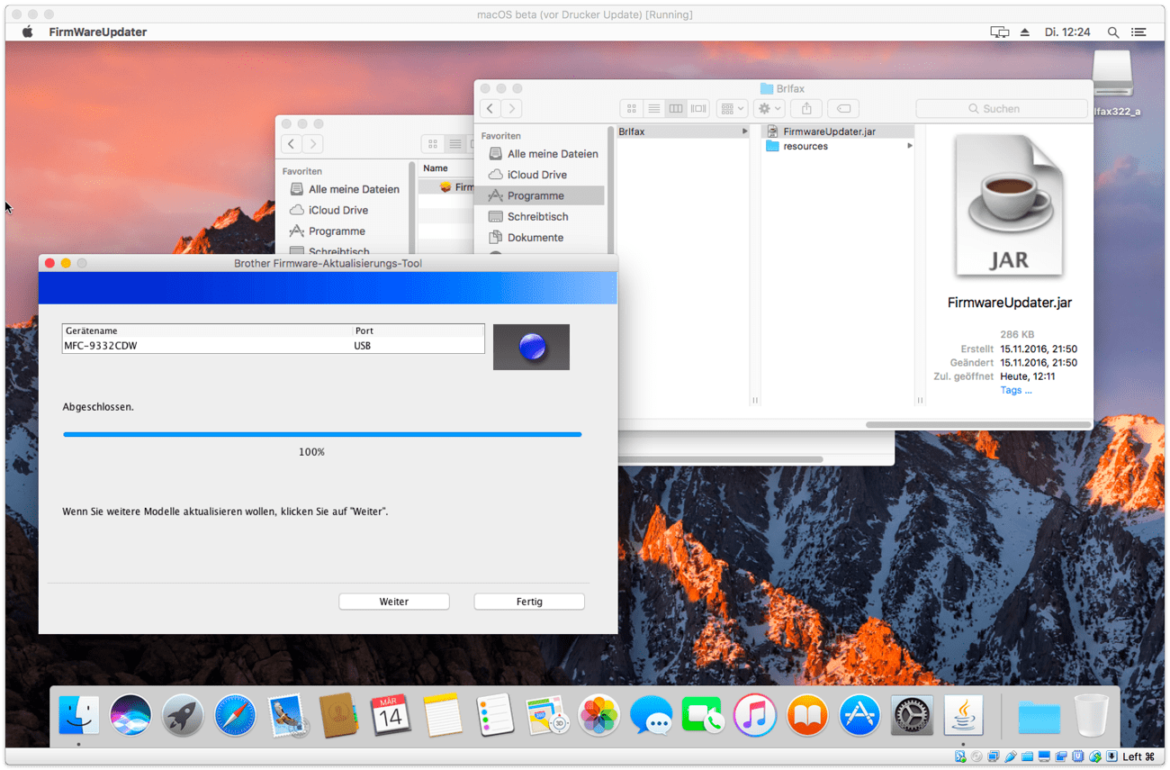Switch Brlfax window to Cover Flow view
Screen dimensions: 1170x770
tap(698, 108)
